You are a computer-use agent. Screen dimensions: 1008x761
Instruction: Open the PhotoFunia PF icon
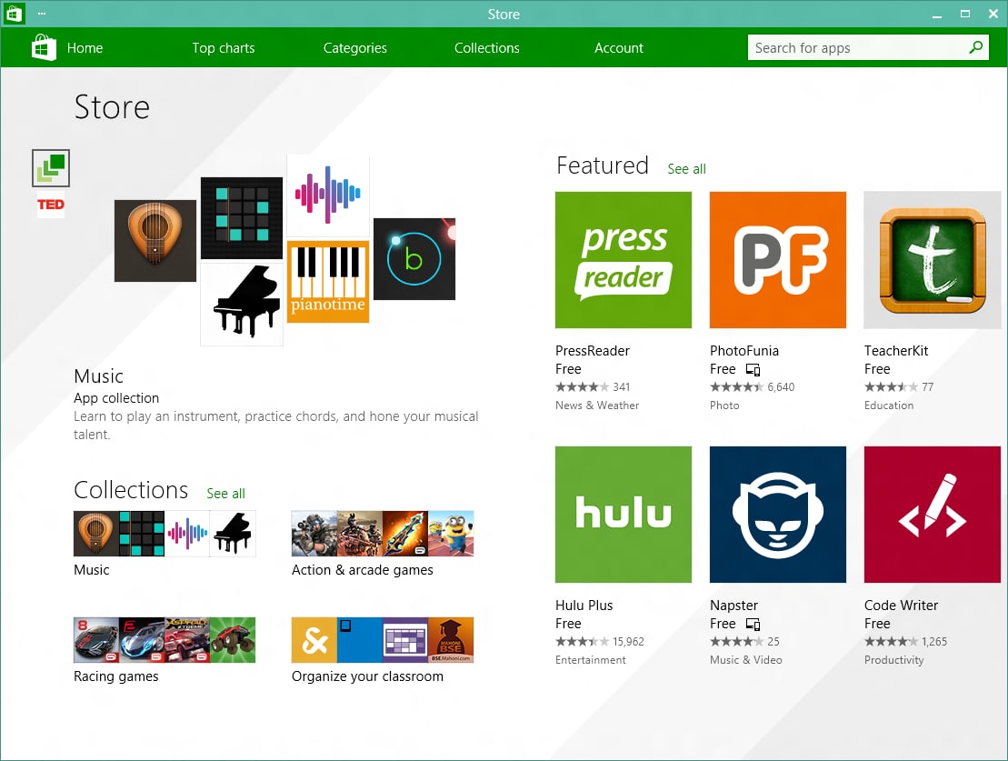(x=778, y=260)
